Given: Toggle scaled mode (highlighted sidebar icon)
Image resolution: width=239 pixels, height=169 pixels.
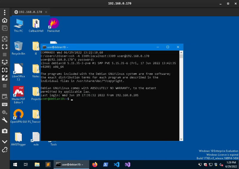Looking at the screenshot, I should [4, 70].
